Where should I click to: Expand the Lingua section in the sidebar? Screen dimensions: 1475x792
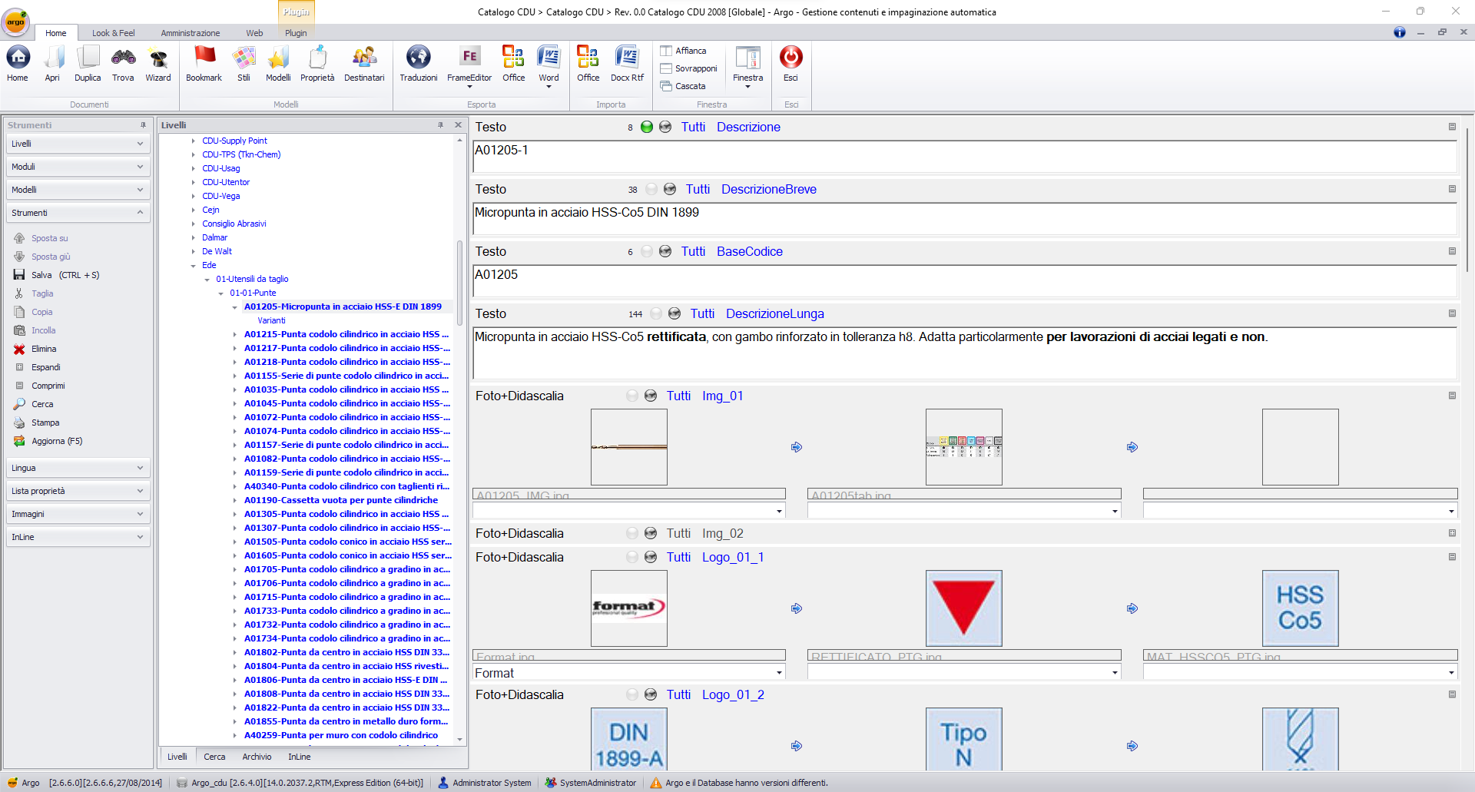(78, 467)
